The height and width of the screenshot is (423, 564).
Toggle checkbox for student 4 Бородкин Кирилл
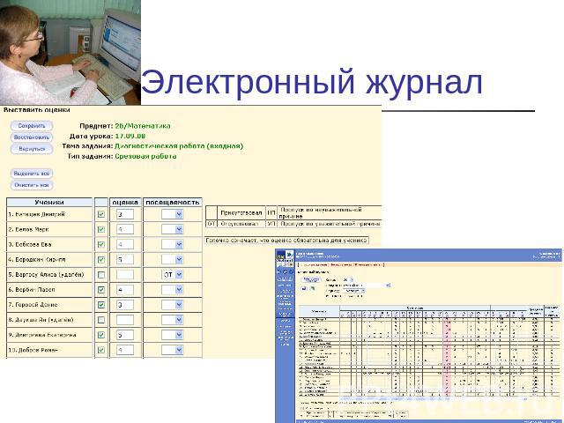(x=101, y=260)
